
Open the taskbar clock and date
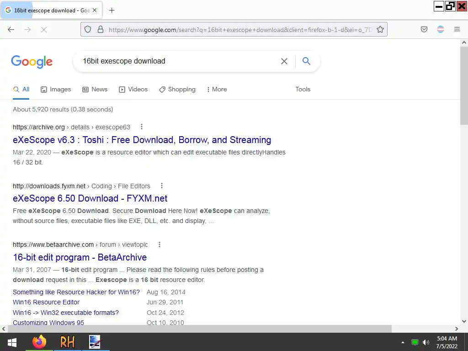(x=447, y=342)
